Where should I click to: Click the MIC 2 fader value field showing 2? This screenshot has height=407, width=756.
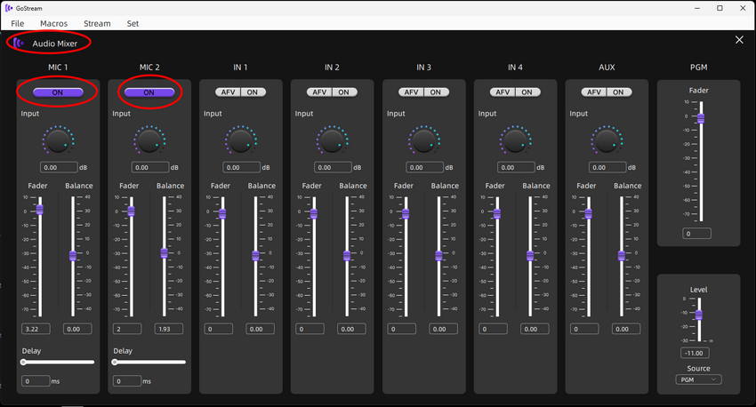pos(127,329)
